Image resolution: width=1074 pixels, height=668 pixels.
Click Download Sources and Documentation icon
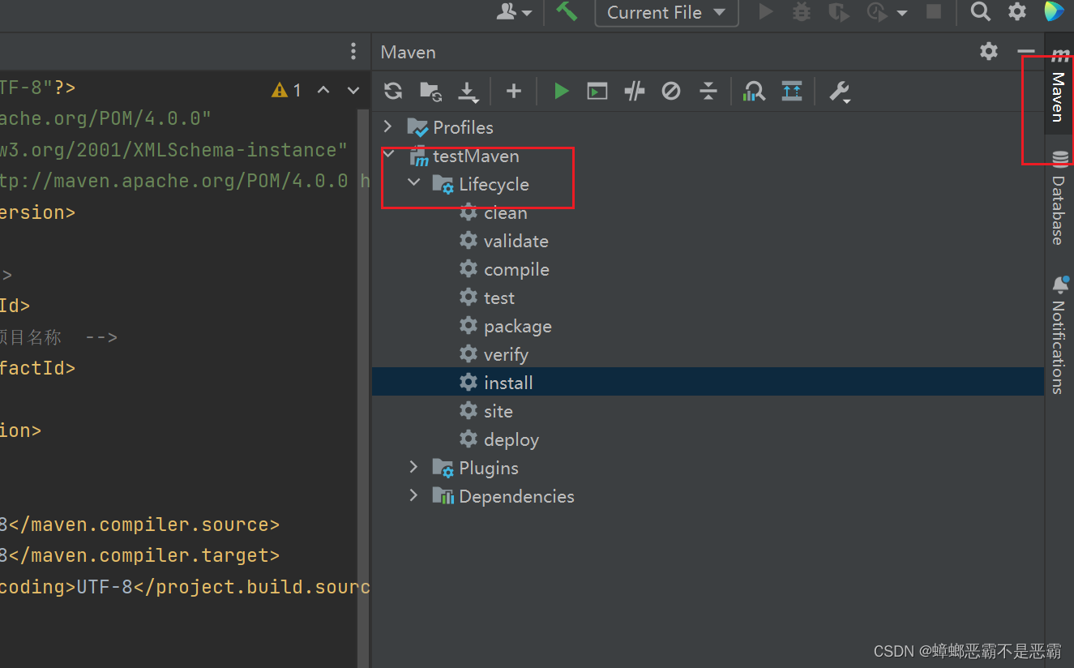(x=469, y=92)
